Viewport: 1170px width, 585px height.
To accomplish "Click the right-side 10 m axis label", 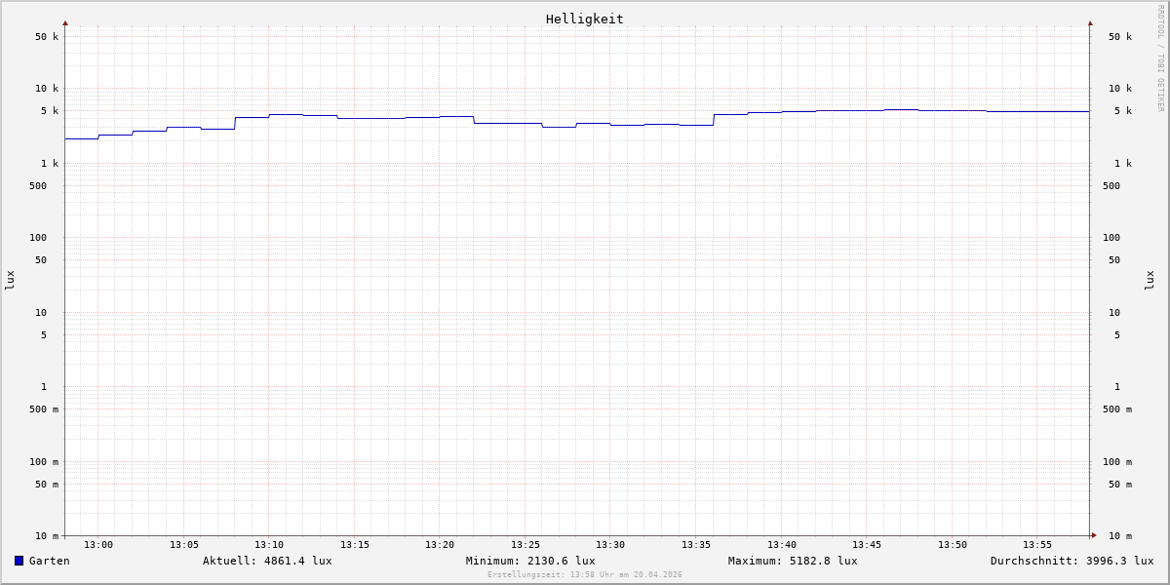I will 1119,536.
